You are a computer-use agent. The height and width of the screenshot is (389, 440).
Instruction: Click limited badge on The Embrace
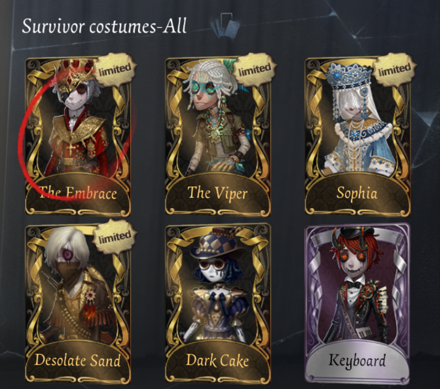[115, 69]
